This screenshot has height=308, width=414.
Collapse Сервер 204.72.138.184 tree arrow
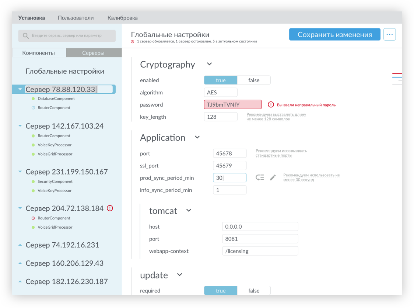click(20, 208)
